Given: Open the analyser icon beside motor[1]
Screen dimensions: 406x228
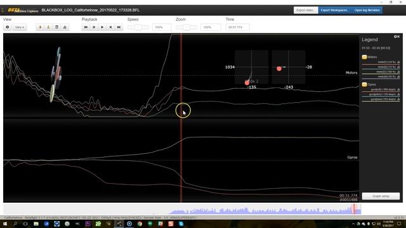Looking at the screenshot, I should [x=398, y=62].
